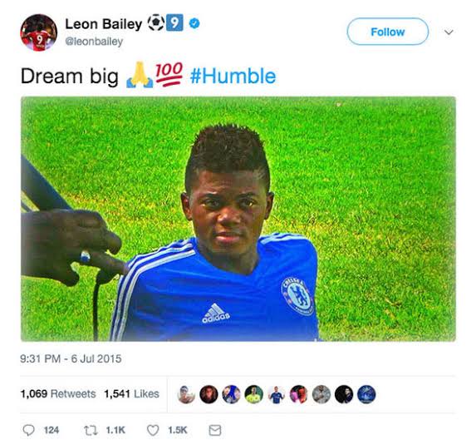Click the envelope direct message icon
This screenshot has width=476, height=445.
coord(215,430)
